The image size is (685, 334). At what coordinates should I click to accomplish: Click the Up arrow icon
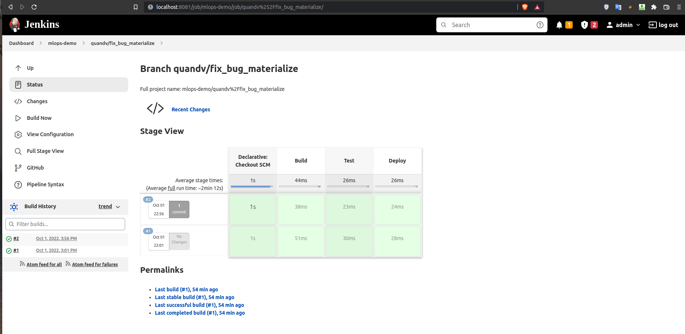(x=18, y=68)
